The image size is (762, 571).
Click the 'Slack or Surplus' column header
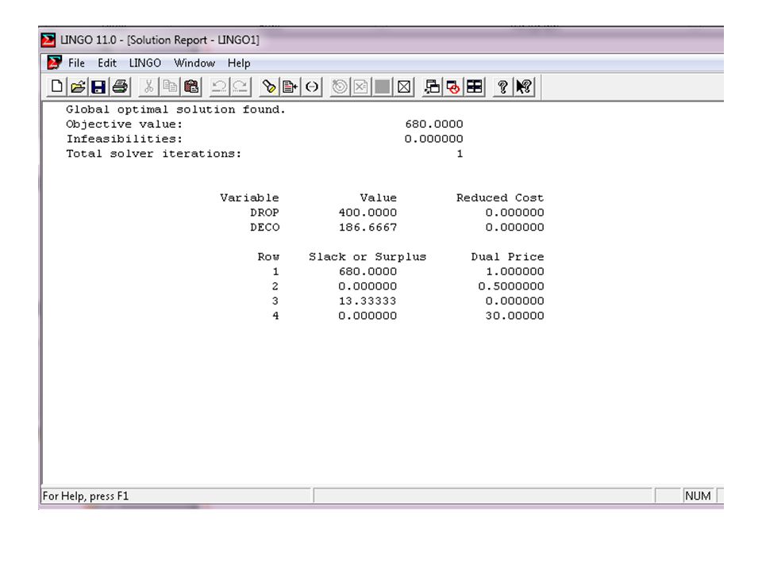point(368,257)
